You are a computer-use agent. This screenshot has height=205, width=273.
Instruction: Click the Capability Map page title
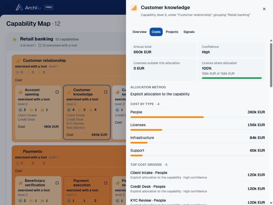coord(28,23)
